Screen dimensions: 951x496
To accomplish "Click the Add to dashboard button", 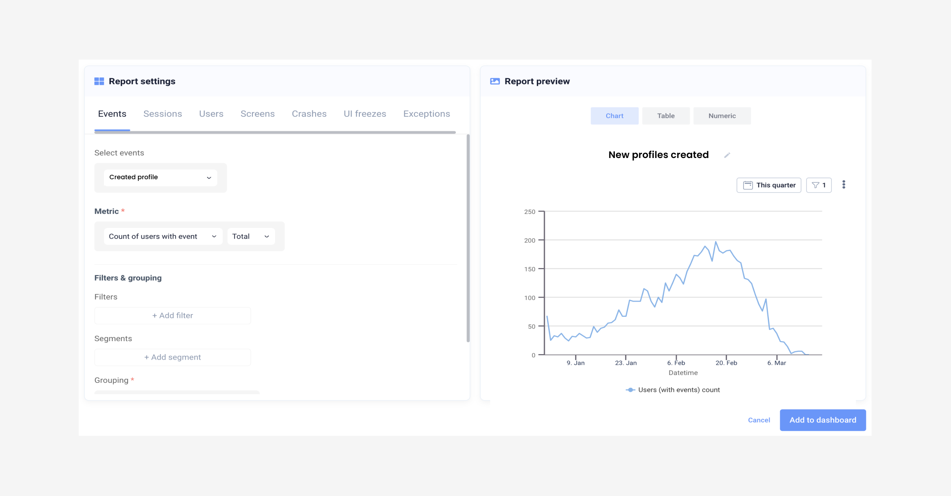I will pos(822,420).
